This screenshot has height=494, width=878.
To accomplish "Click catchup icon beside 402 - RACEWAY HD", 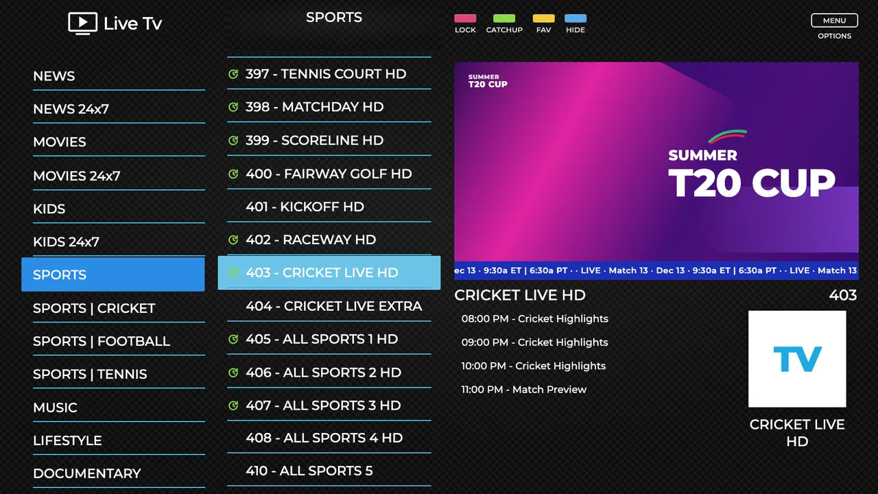I will (233, 239).
